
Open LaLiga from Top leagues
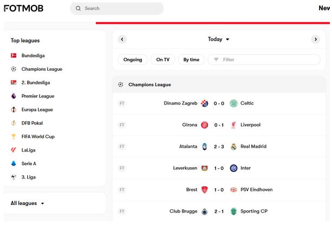28,150
